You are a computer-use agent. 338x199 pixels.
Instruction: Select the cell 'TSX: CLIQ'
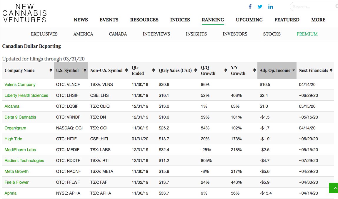click(x=100, y=106)
